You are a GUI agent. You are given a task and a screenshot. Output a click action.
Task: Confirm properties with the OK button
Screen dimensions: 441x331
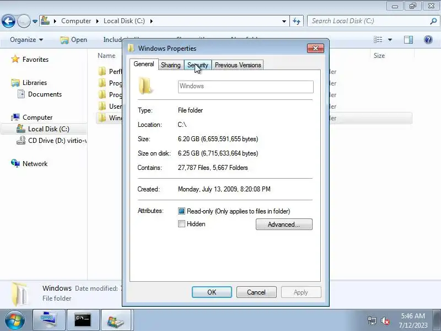[x=212, y=292]
